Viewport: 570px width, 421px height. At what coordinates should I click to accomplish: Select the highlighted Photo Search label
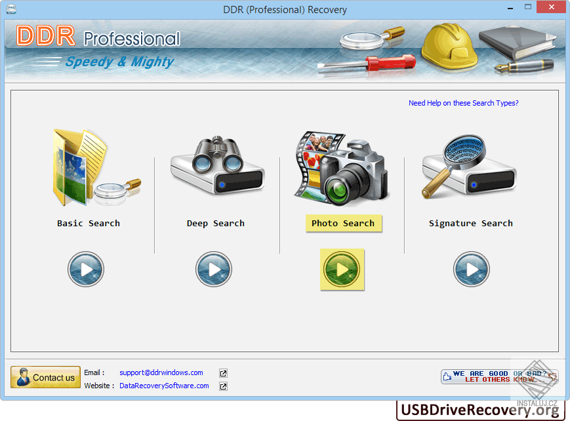[344, 223]
